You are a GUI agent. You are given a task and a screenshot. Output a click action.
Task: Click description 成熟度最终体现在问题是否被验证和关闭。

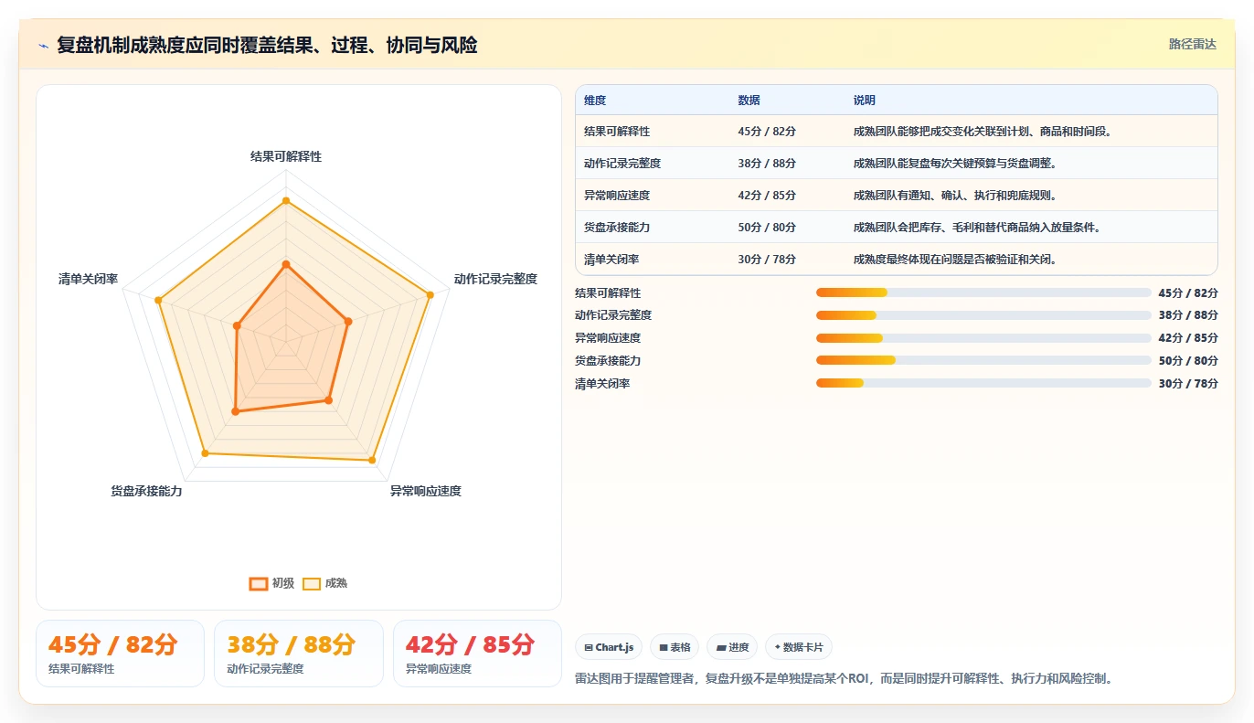pyautogui.click(x=955, y=260)
